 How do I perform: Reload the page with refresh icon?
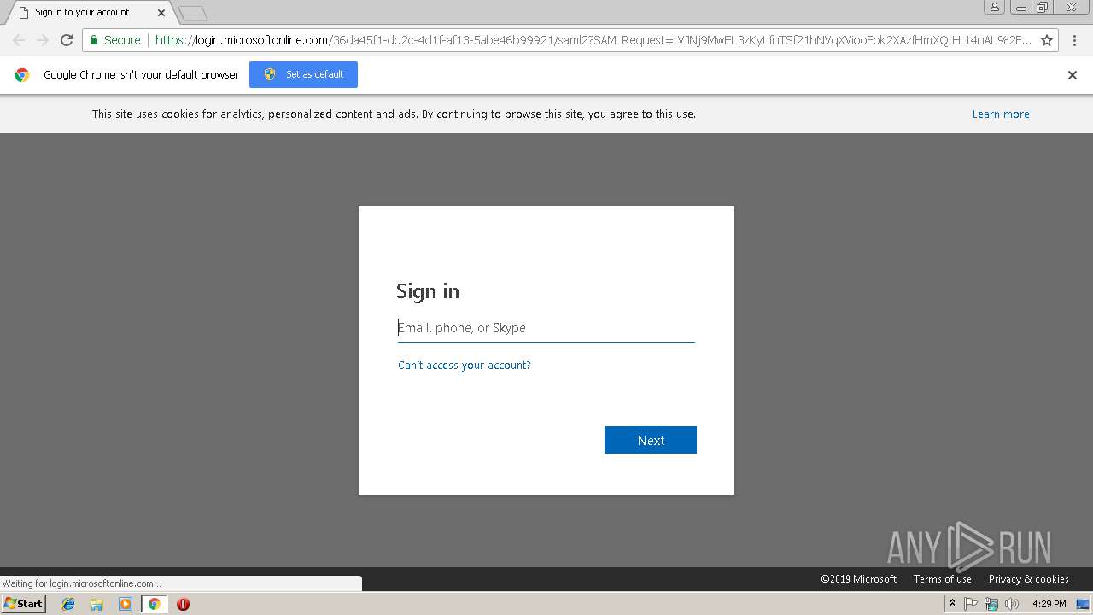coord(67,40)
